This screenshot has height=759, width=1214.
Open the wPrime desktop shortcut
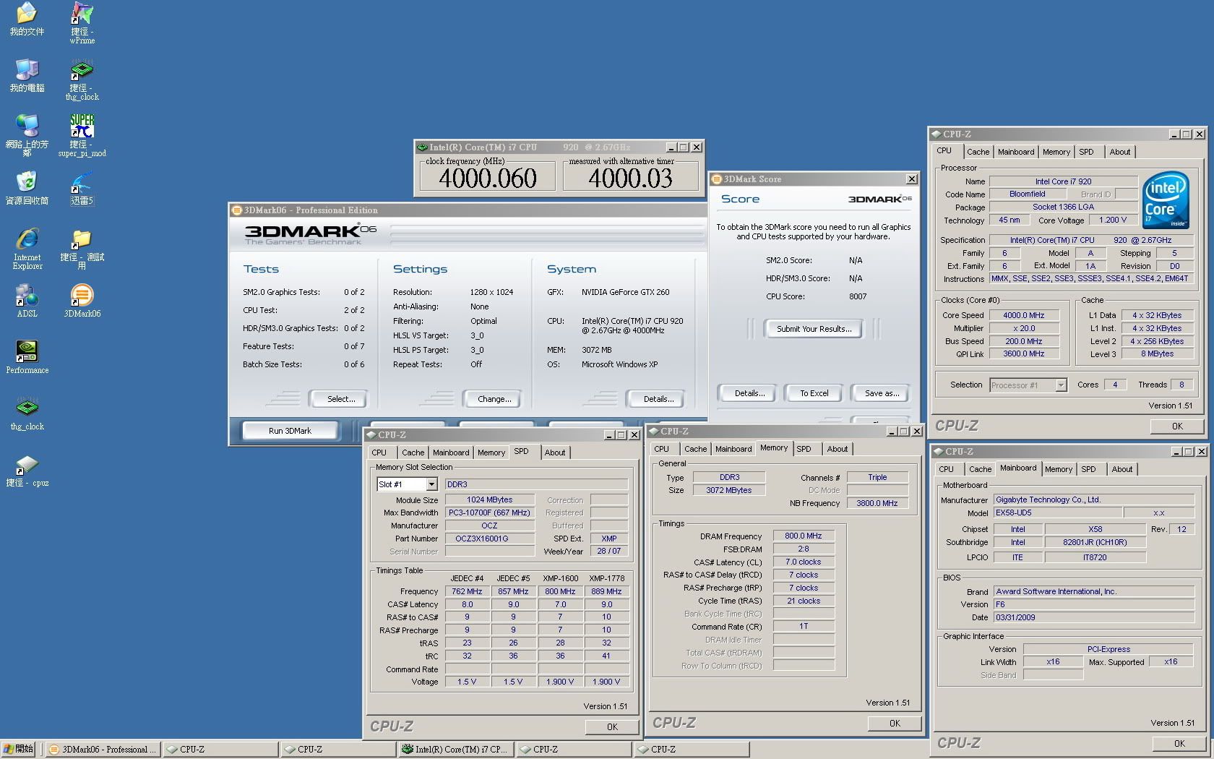pyautogui.click(x=82, y=14)
